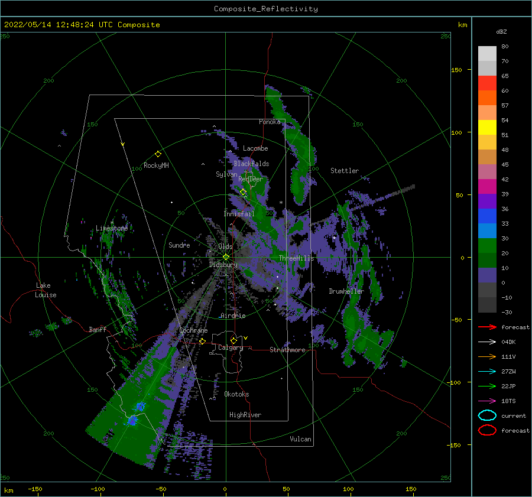Click the cyan current ellipse icon
Viewport: 532px width, 497px height.
pyautogui.click(x=487, y=415)
